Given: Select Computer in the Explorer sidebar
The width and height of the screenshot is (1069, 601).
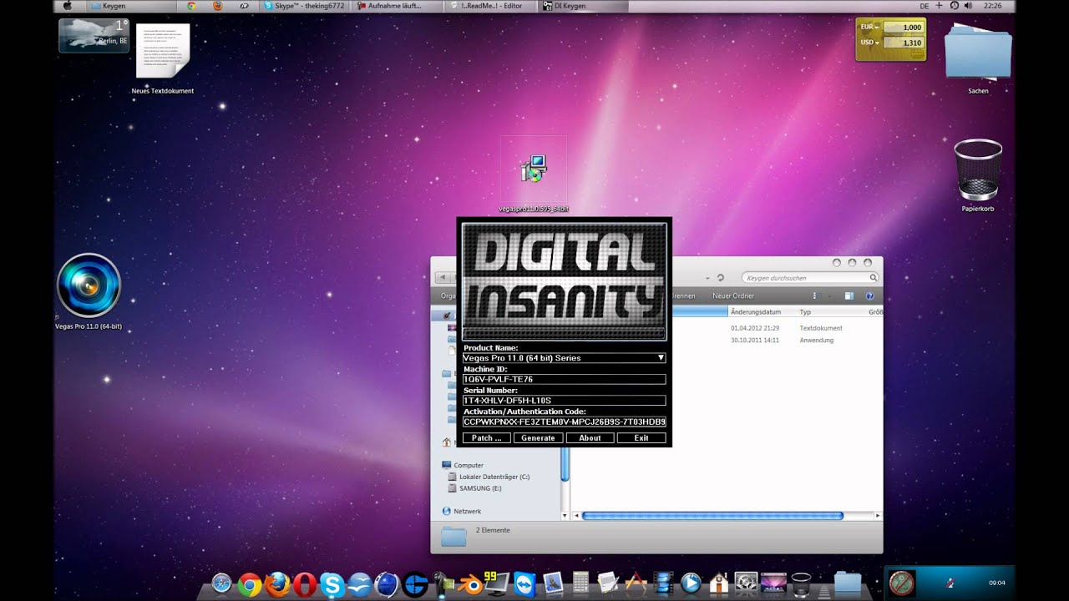Looking at the screenshot, I should (463, 465).
